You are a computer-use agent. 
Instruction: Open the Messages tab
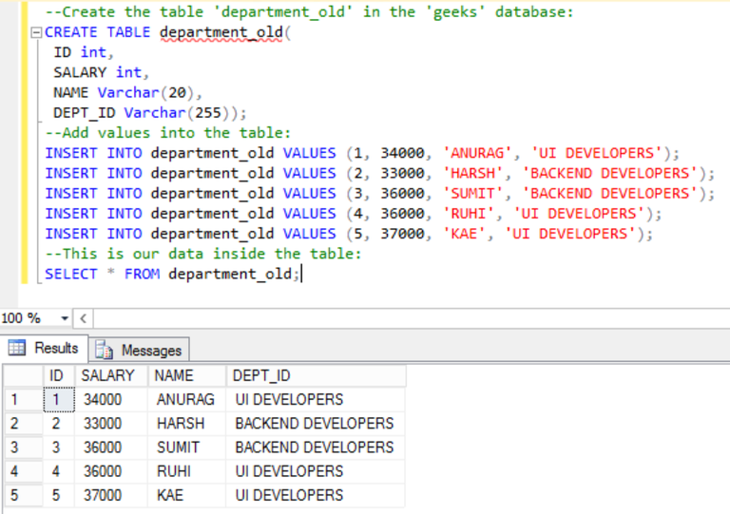coord(150,350)
